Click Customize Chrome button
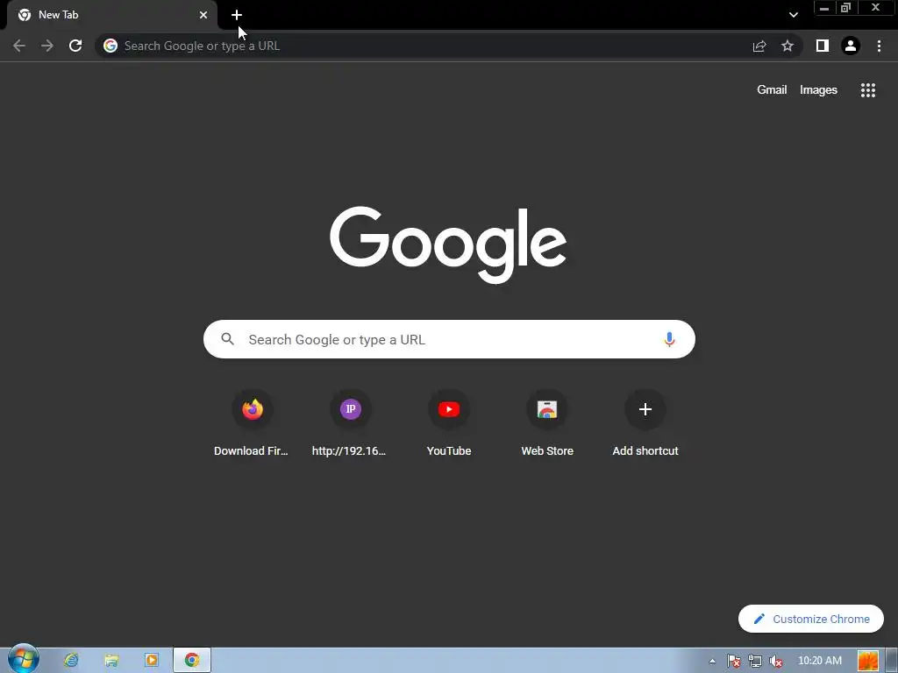 tap(811, 619)
